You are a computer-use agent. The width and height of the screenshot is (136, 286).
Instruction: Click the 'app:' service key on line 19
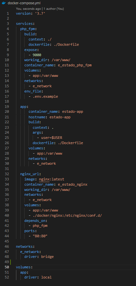(x=25, y=107)
